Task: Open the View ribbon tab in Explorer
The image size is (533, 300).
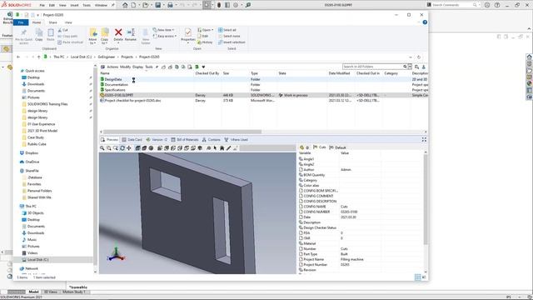Action: [x=68, y=22]
